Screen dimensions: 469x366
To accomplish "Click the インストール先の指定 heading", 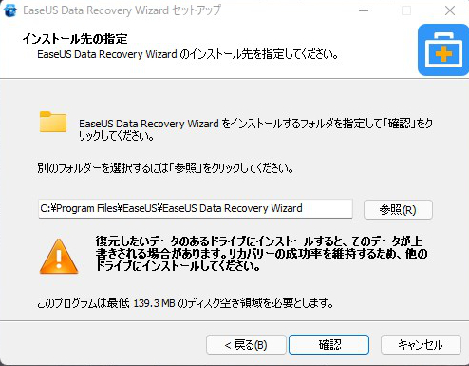I will 75,39.
